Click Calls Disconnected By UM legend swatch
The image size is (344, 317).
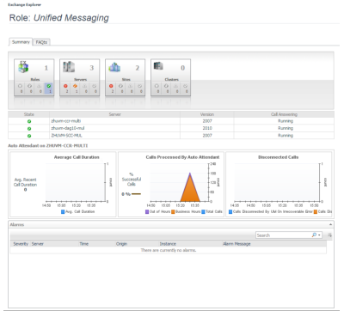(x=230, y=211)
